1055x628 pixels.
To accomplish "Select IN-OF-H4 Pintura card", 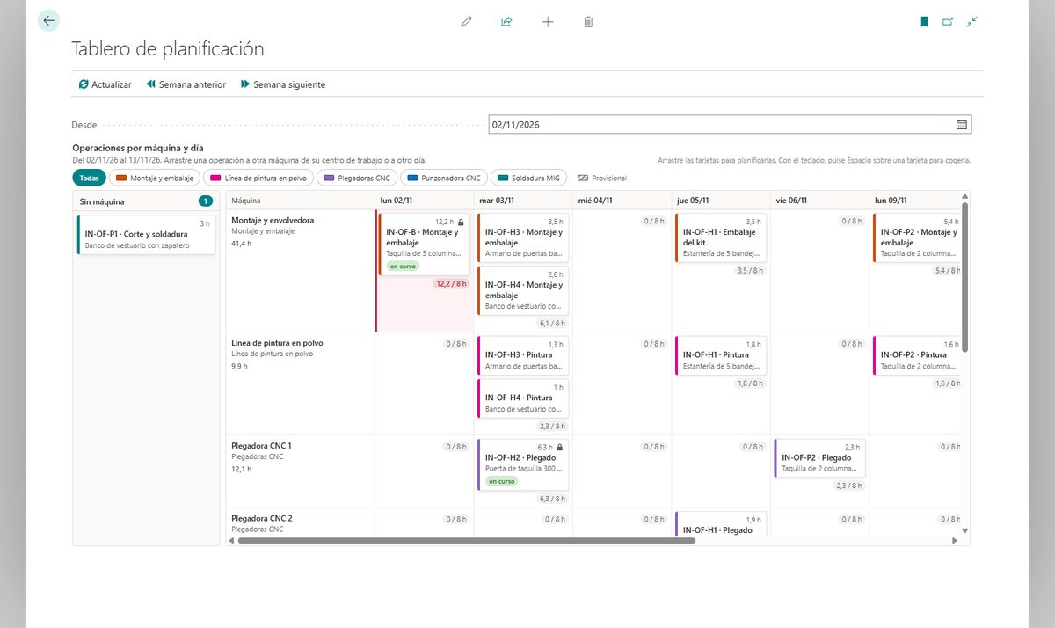I will pyautogui.click(x=523, y=398).
